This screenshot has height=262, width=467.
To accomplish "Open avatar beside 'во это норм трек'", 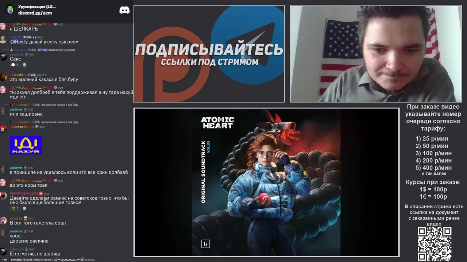I will click(3, 183).
